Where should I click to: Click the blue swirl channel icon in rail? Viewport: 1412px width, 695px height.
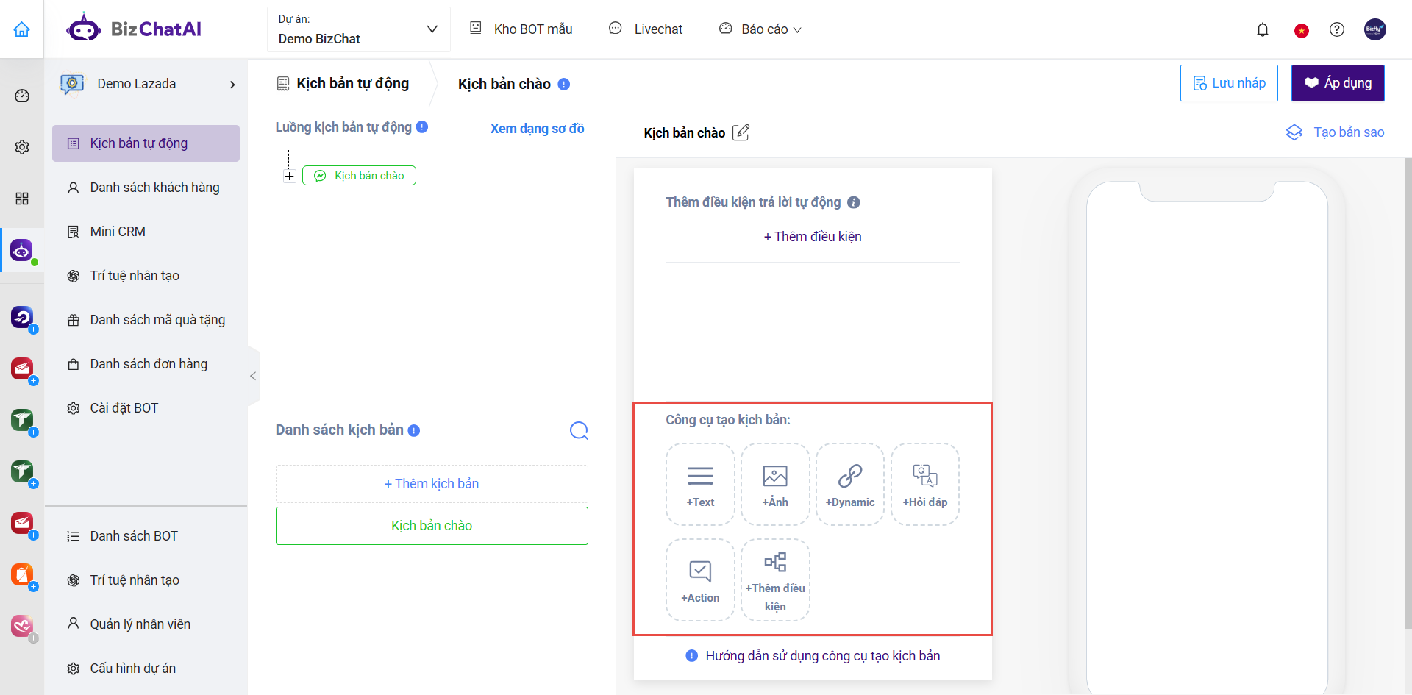tap(22, 317)
